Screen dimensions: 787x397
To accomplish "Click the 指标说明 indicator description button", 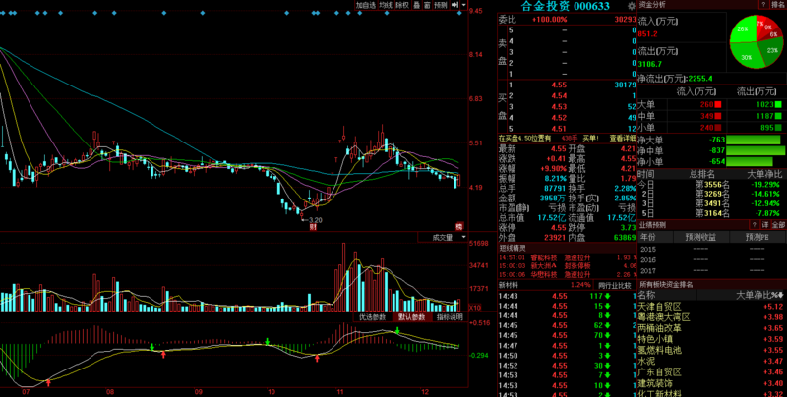I will point(449,317).
